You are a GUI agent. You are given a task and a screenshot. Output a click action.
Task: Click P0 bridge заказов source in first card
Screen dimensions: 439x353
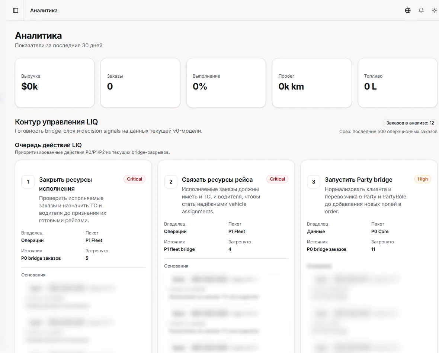click(x=41, y=258)
